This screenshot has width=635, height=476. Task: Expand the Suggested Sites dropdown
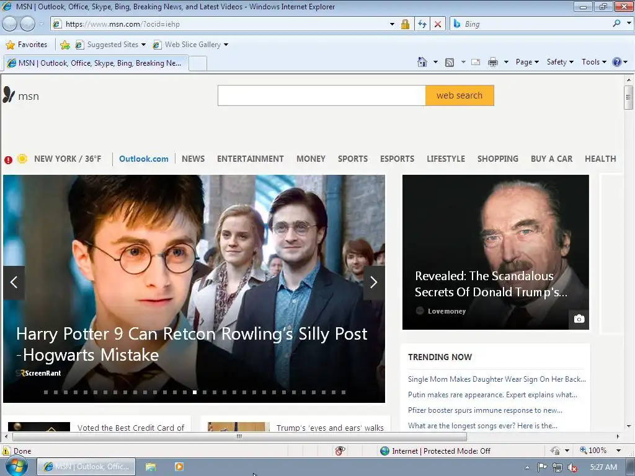click(x=143, y=45)
